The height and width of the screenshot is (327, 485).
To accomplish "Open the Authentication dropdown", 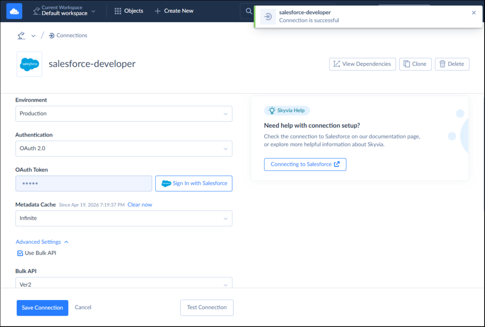I will tap(124, 148).
